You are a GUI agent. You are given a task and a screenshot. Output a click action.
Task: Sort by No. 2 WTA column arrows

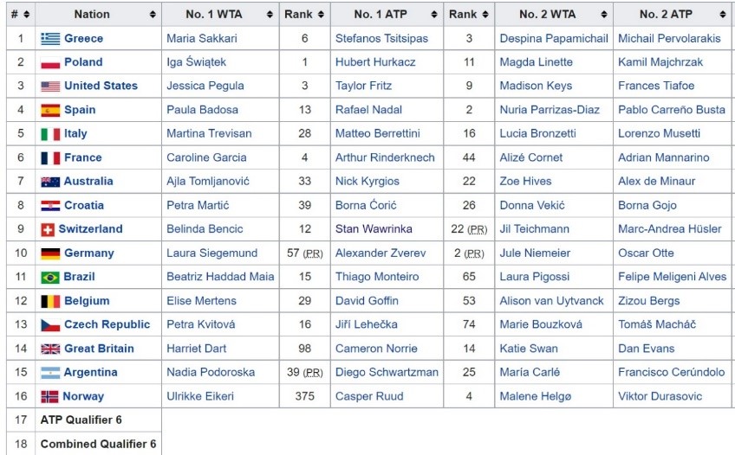click(604, 15)
